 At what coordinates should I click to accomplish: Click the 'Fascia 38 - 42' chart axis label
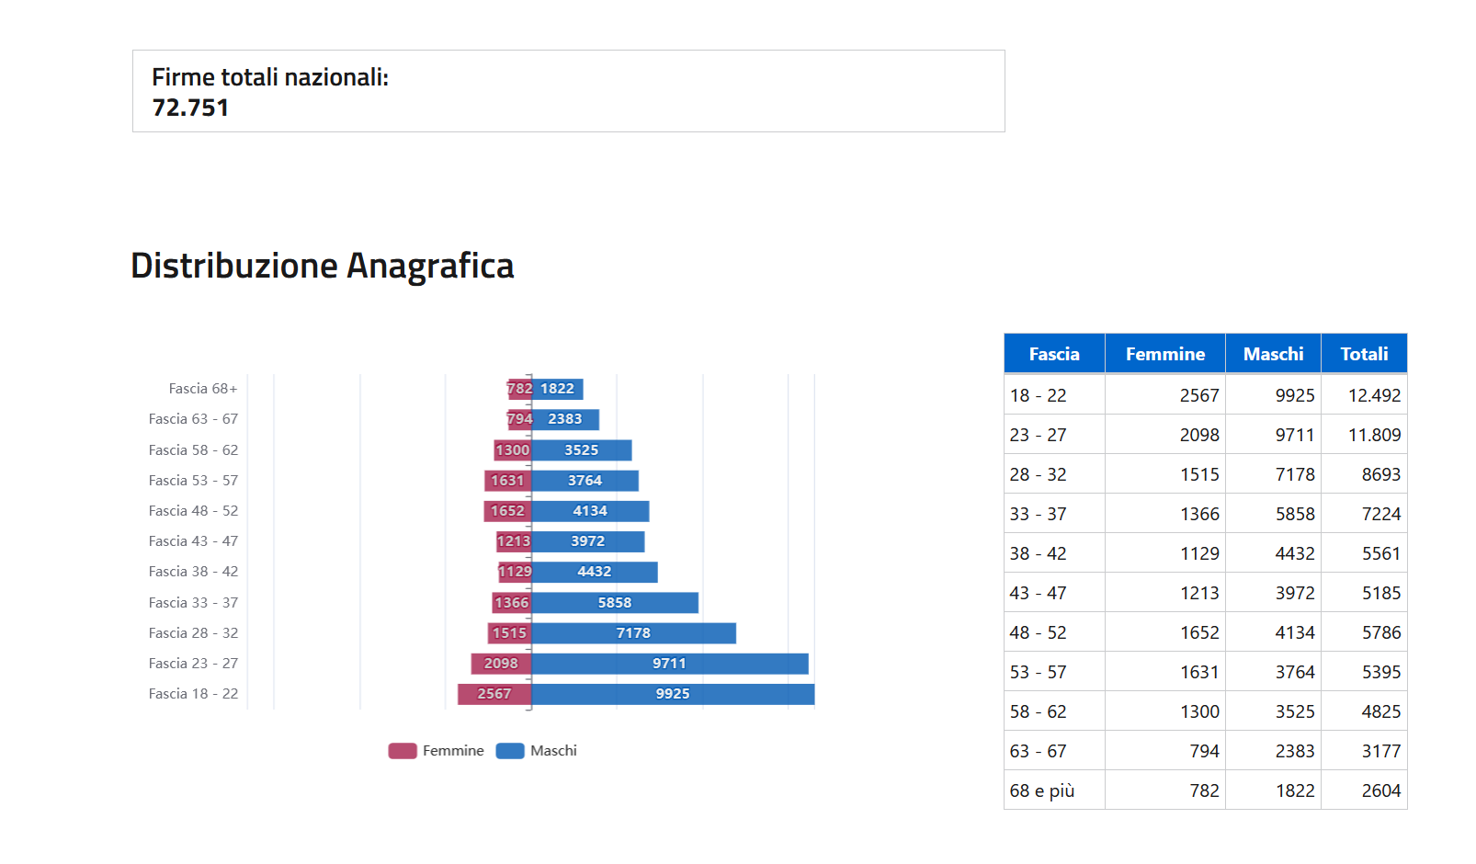tap(193, 572)
